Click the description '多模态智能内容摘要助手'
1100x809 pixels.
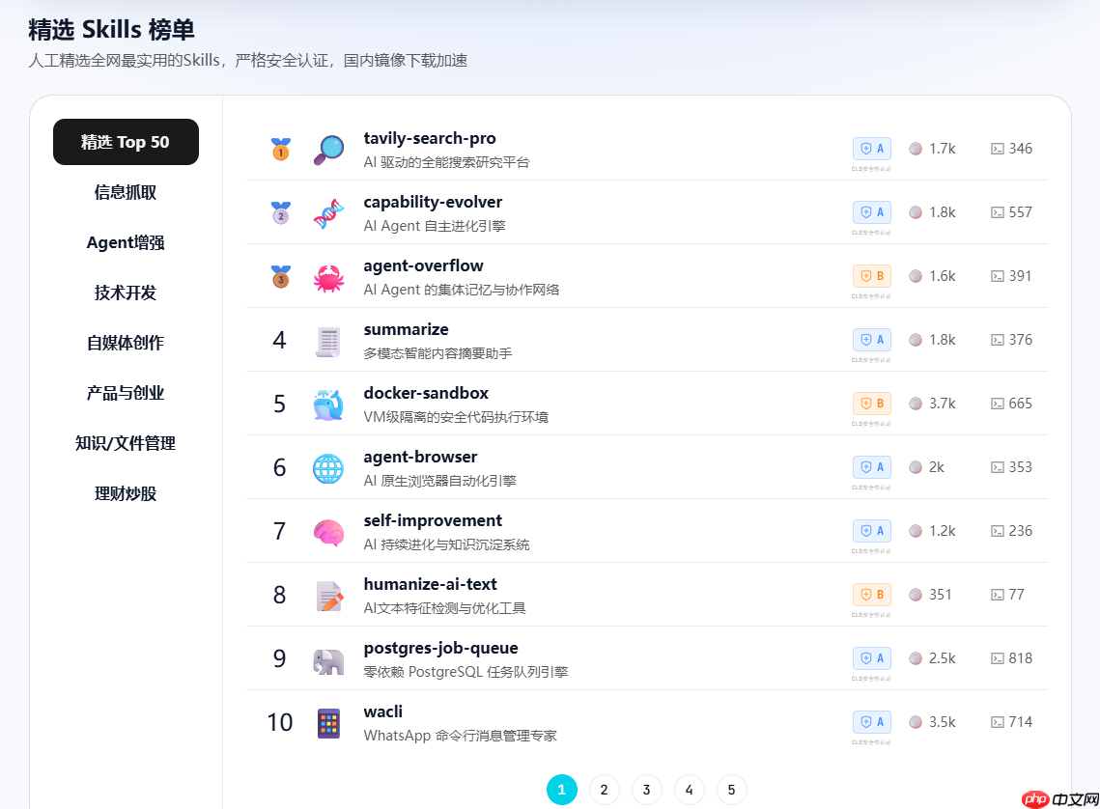click(437, 354)
